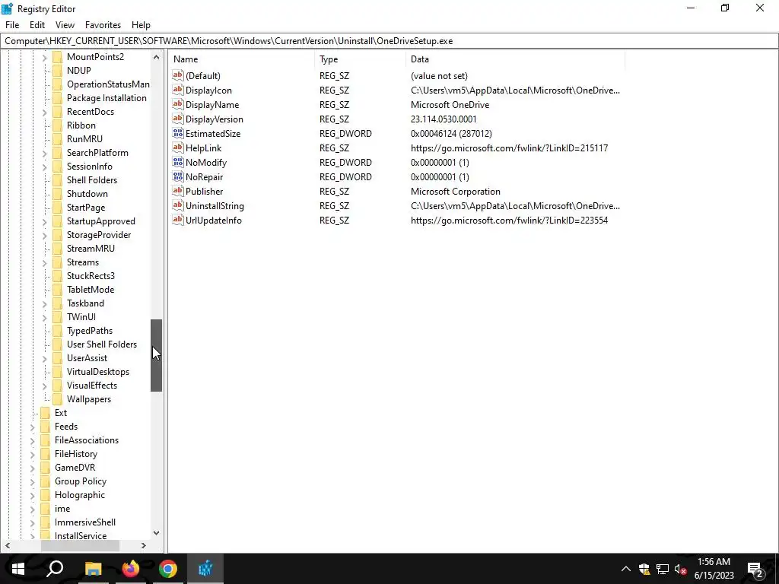
Task: Open taskbar Search
Action: click(x=55, y=569)
